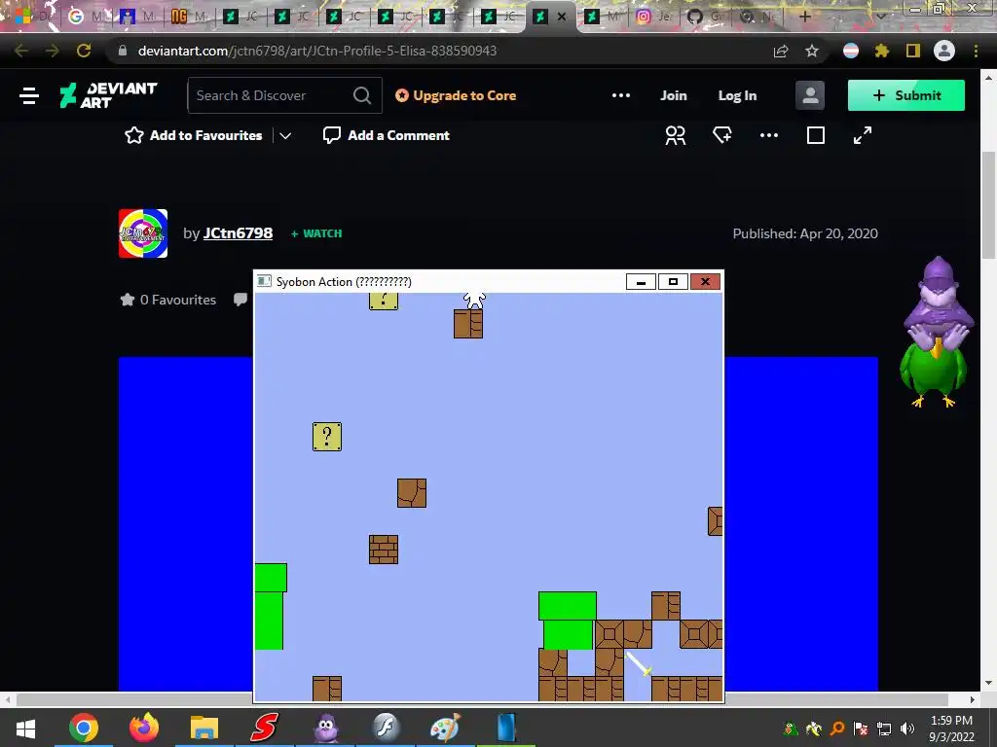Switch to the Microsoft logo tab
The image size is (997, 747).
pos(32,17)
